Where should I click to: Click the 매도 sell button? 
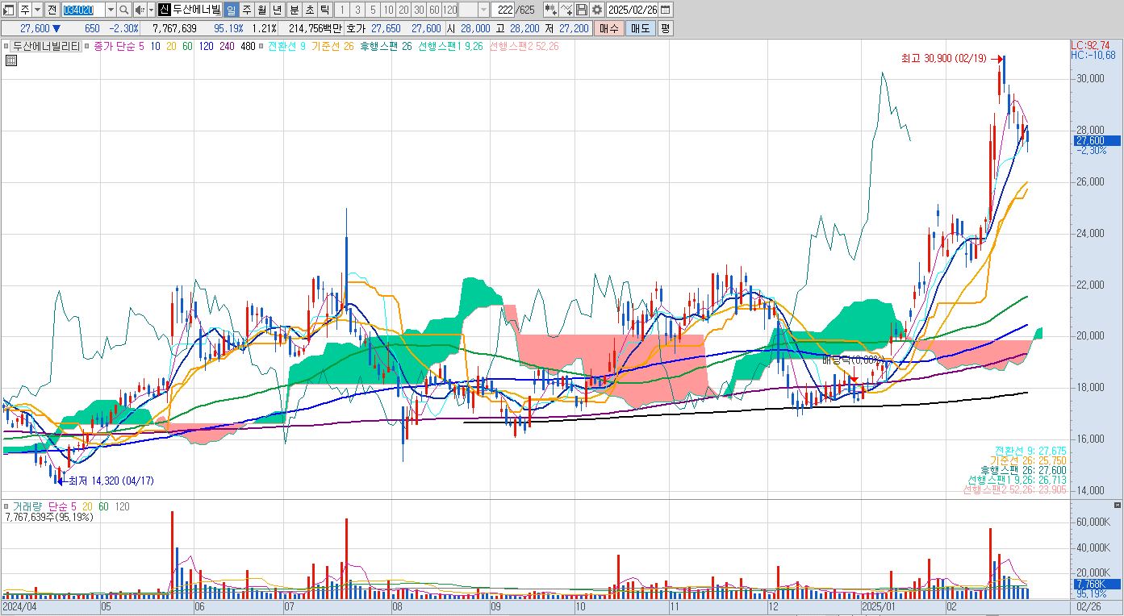[x=641, y=28]
